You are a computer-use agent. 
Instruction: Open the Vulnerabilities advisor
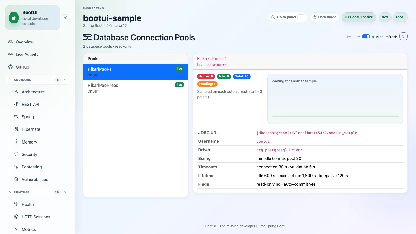[x=40, y=179]
